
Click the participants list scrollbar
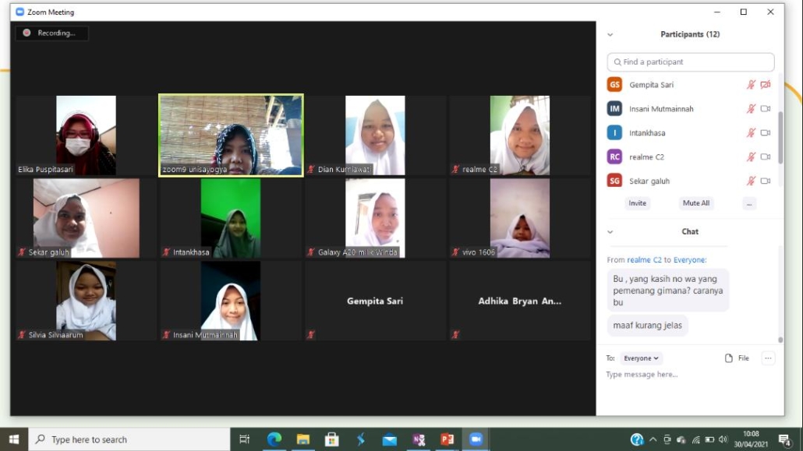pyautogui.click(x=780, y=137)
